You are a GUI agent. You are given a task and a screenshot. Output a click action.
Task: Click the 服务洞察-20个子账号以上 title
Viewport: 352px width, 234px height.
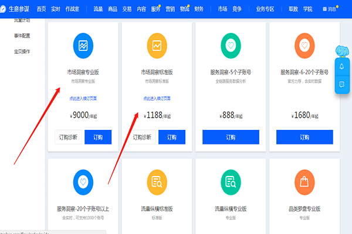pos(83,209)
